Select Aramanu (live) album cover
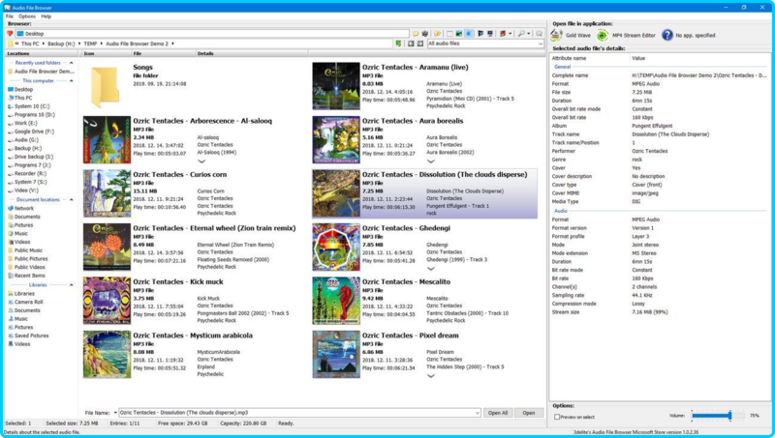The image size is (775, 438). click(336, 86)
